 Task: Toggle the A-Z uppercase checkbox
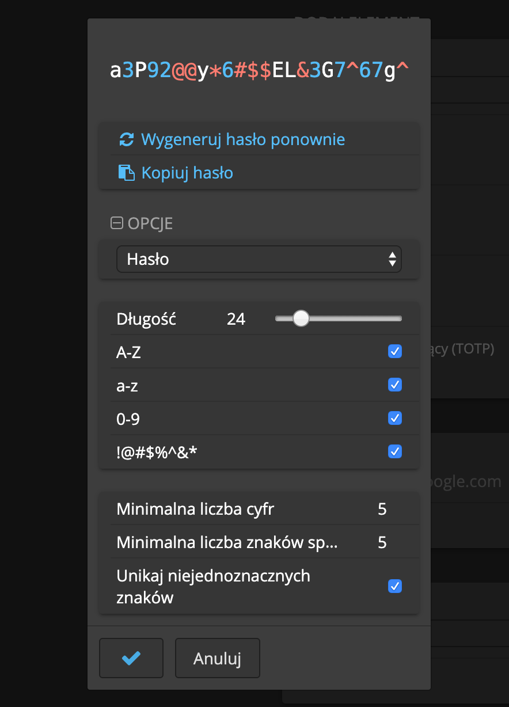(395, 351)
